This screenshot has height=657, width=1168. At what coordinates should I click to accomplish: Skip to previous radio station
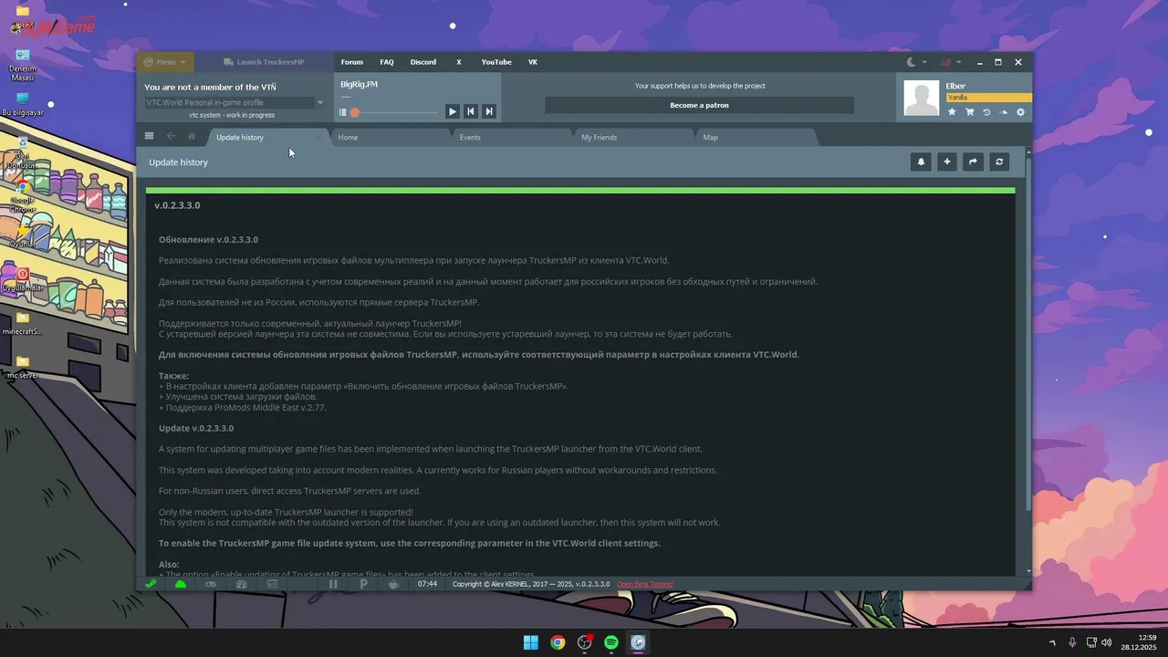pos(471,111)
